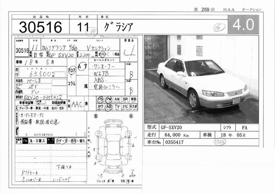
Task: Click the Rスポ equipment box
Action: [x=133, y=107]
